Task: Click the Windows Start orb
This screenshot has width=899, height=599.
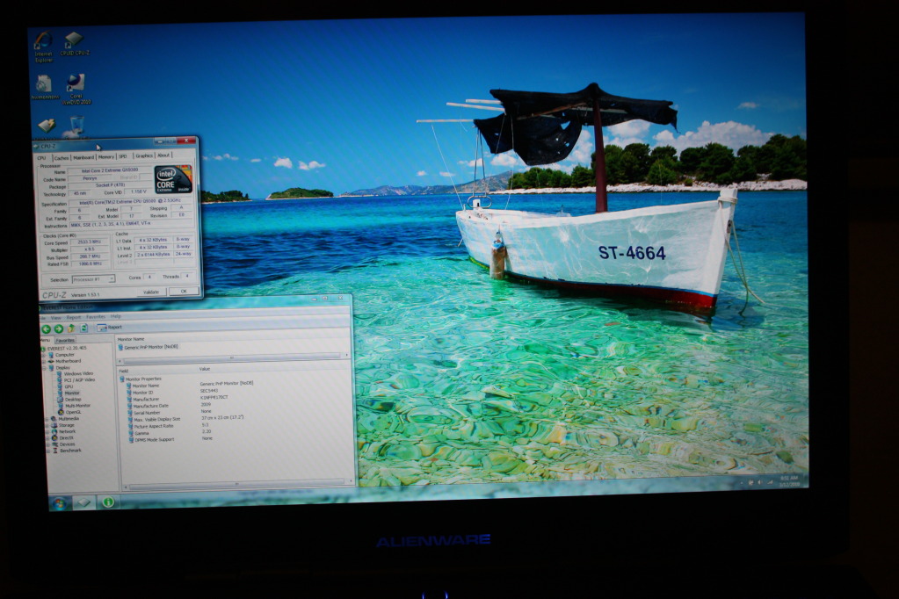Action: (x=59, y=503)
